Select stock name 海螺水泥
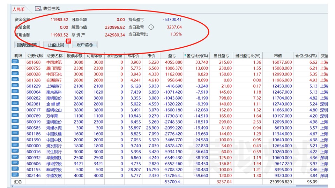 [x=54, y=128]
